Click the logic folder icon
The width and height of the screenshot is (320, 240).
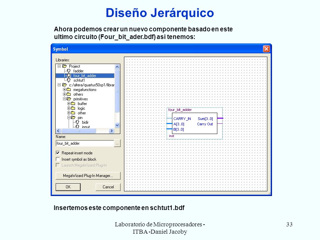tap(73, 108)
